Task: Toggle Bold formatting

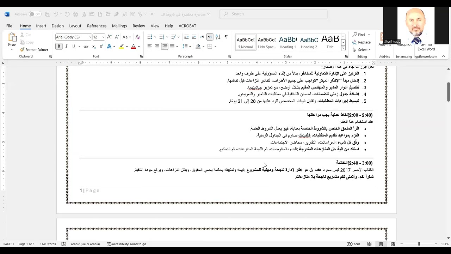Action: pyautogui.click(x=59, y=47)
